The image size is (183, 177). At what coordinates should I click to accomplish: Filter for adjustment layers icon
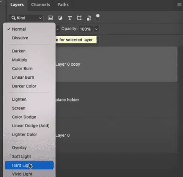60,18
